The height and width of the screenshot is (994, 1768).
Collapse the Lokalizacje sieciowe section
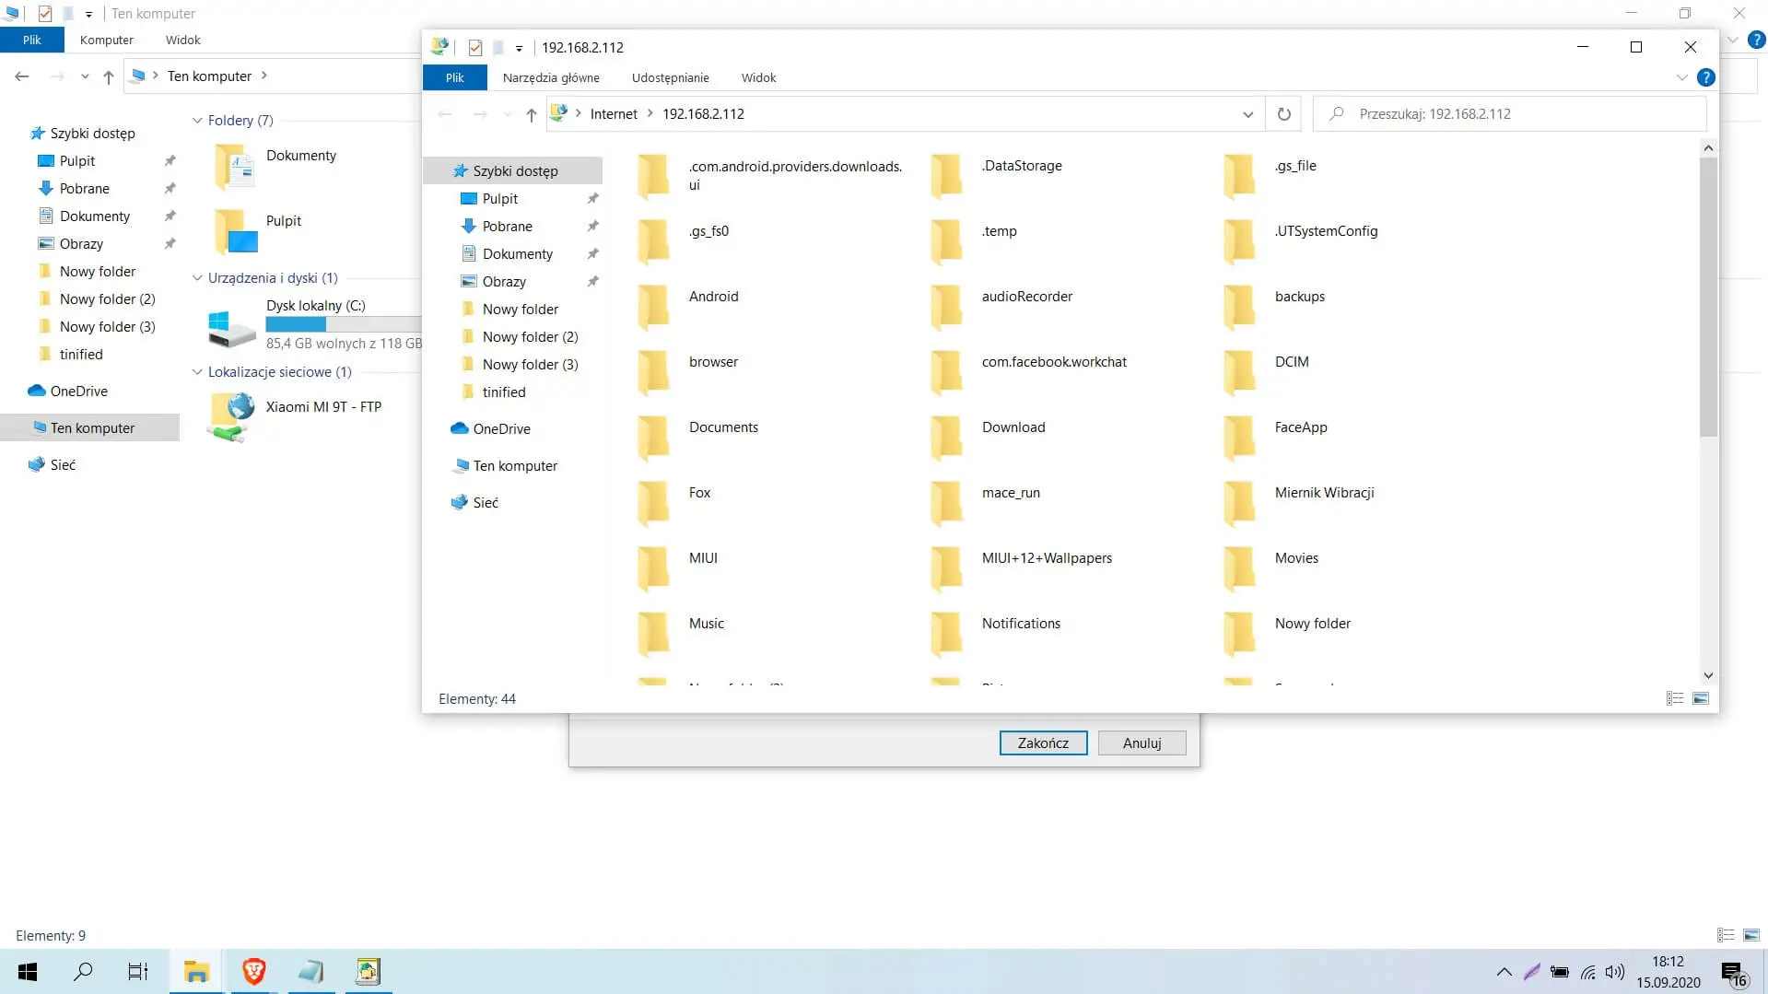tap(197, 372)
